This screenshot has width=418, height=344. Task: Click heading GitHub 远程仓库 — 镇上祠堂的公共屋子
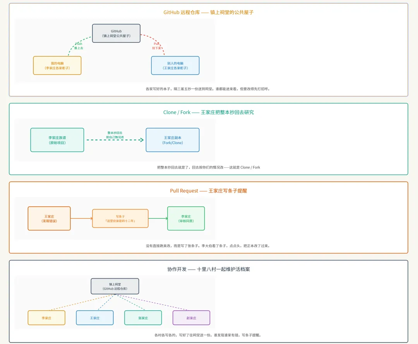click(x=209, y=12)
